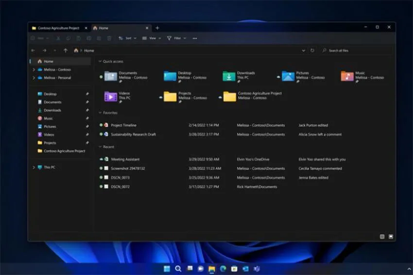This screenshot has width=413, height=275.
Task: Select Desktop folder icon in Quick access
Action: 170,76
